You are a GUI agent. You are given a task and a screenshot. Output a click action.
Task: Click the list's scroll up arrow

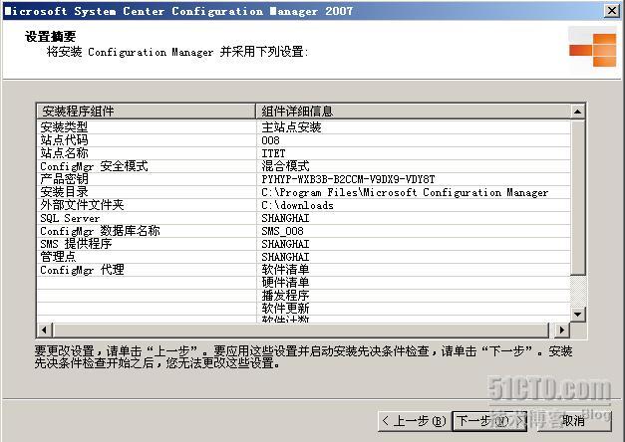pos(577,111)
